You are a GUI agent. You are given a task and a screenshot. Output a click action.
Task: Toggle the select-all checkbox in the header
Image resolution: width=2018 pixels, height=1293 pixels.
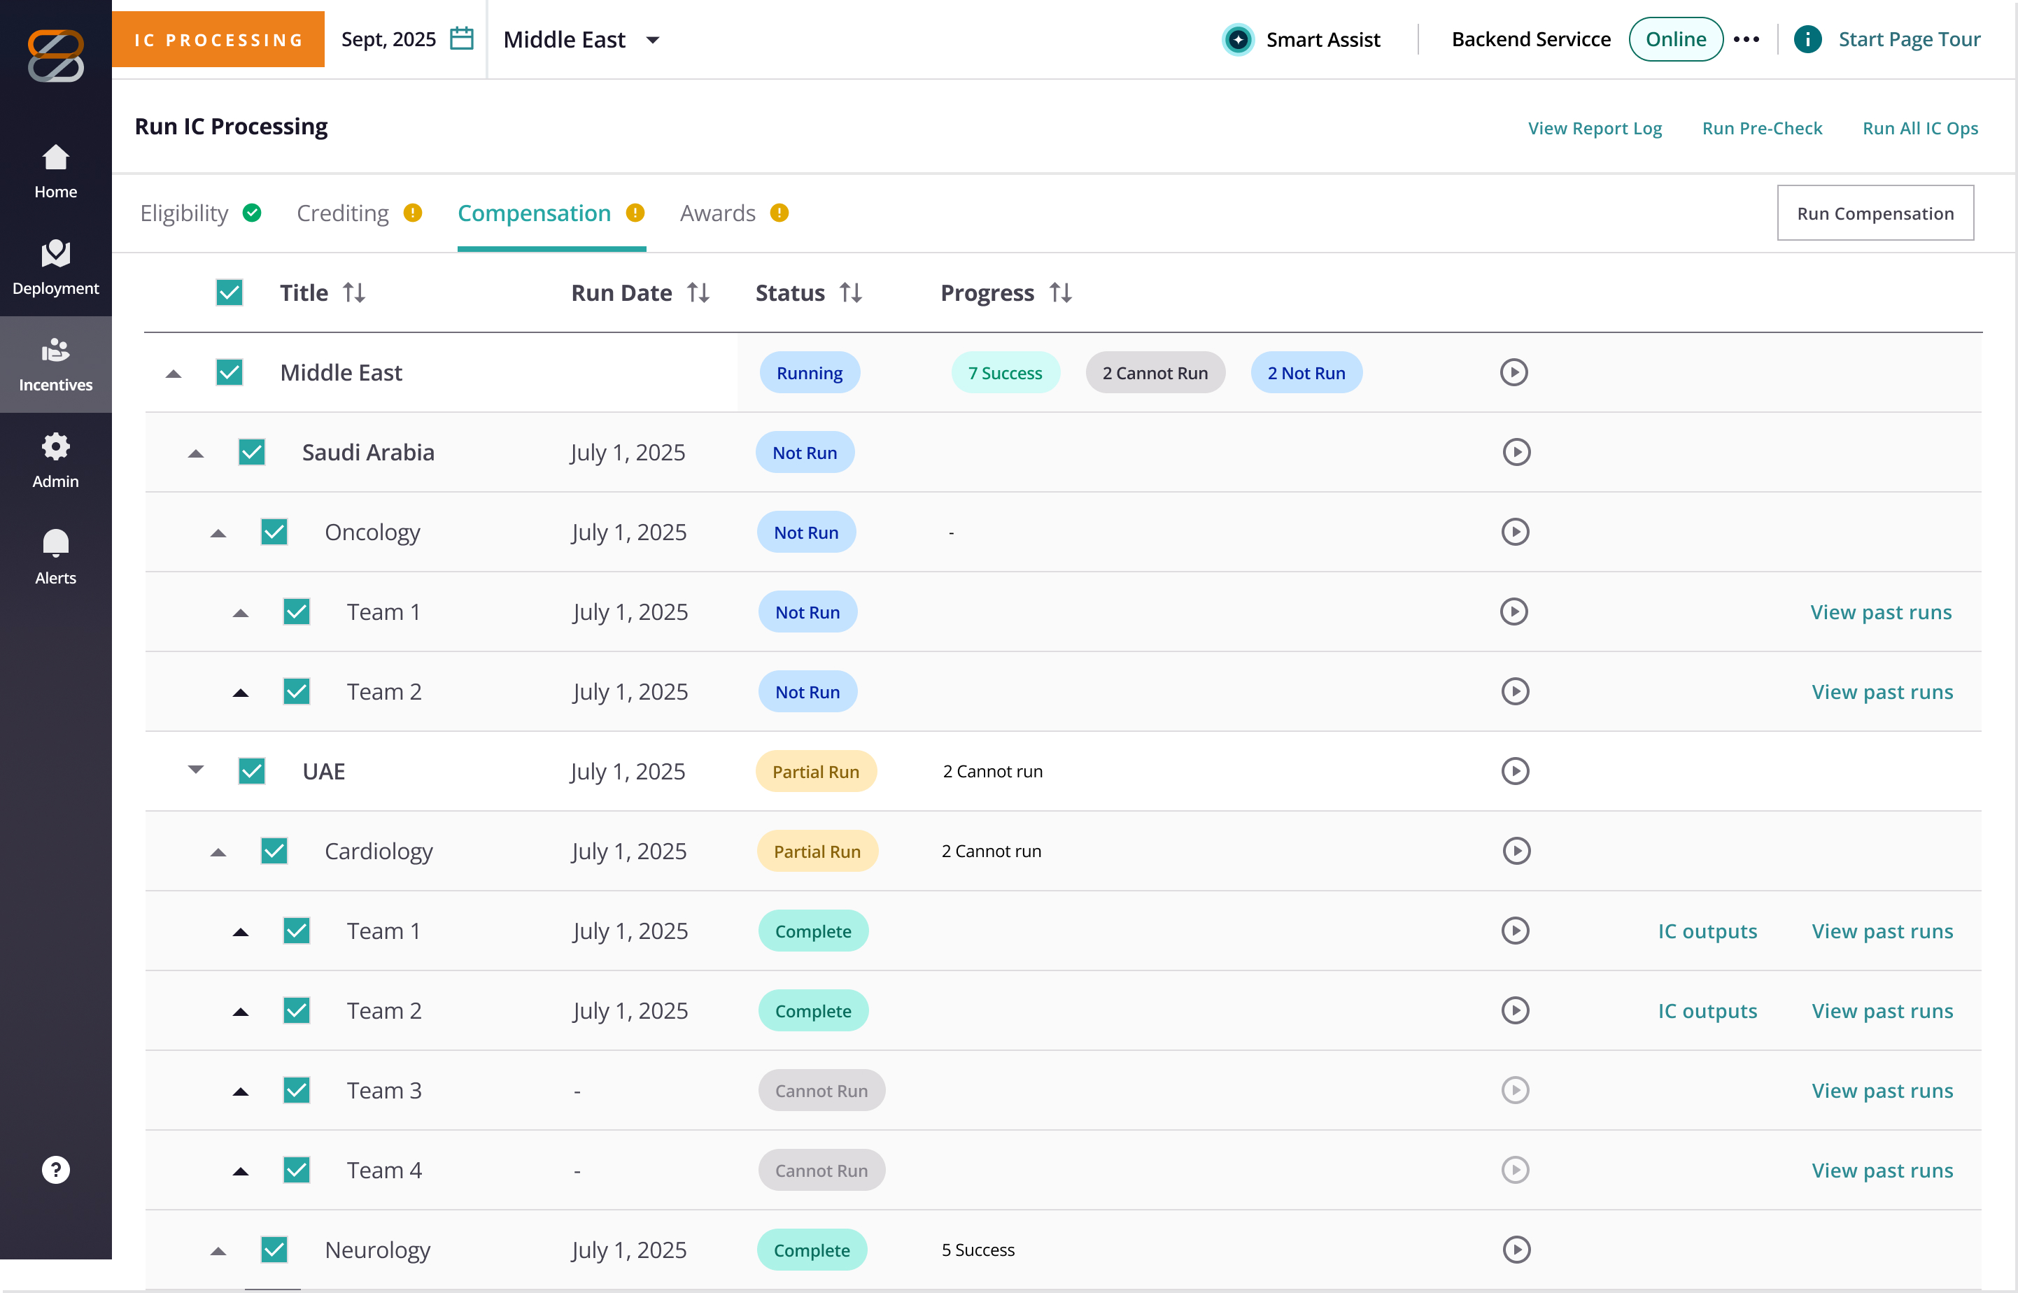pyautogui.click(x=230, y=293)
